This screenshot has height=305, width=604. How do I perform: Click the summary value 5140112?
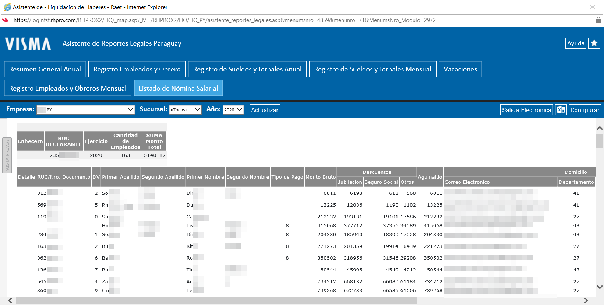pos(155,155)
